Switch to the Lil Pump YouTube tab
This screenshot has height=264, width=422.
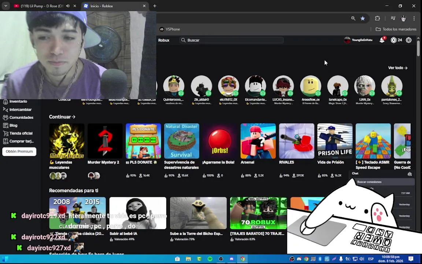[x=45, y=6]
